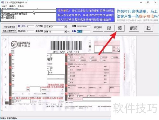Focus the 打印份数 input field

tap(31, 31)
